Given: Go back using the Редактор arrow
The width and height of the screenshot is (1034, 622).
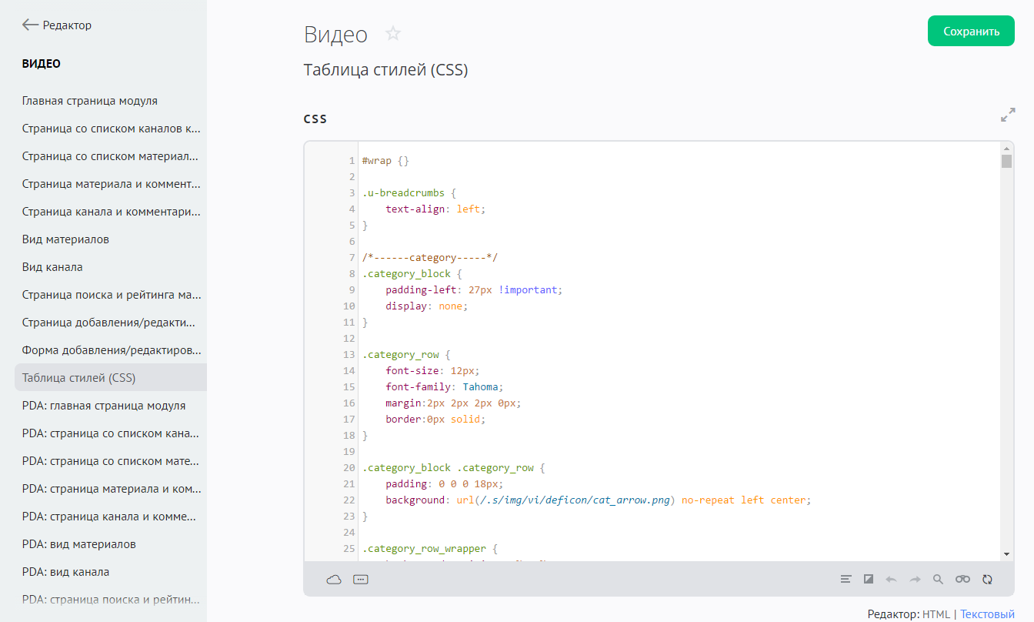Looking at the screenshot, I should point(31,25).
